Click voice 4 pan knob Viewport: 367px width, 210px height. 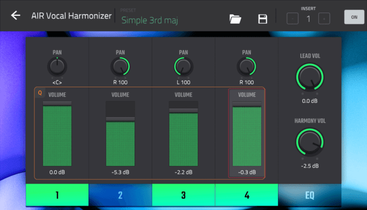[x=247, y=67]
